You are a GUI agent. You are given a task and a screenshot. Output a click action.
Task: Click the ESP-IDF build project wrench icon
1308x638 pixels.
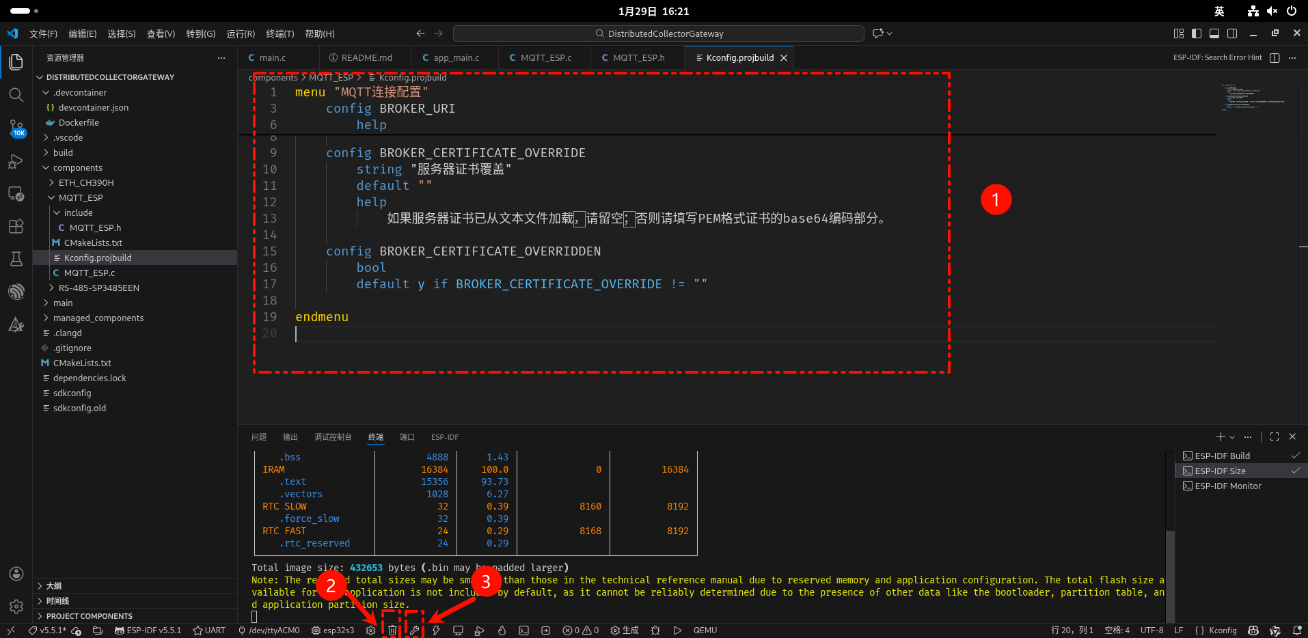pyautogui.click(x=414, y=630)
